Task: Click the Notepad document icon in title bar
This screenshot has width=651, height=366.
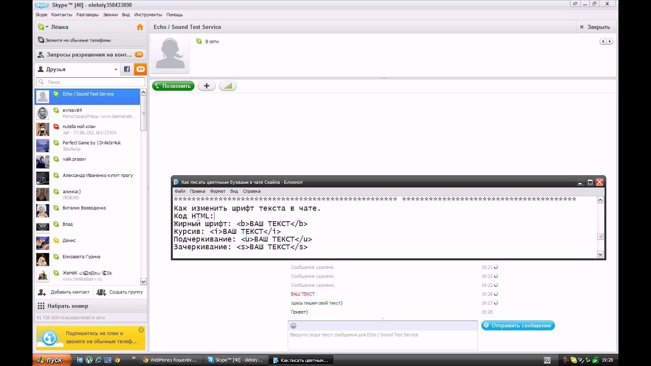Action: (x=176, y=182)
